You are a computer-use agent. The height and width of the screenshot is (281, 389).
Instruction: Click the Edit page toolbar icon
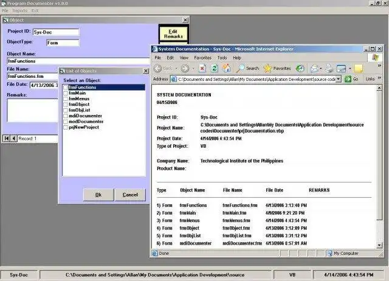pyautogui.click(x=341, y=68)
